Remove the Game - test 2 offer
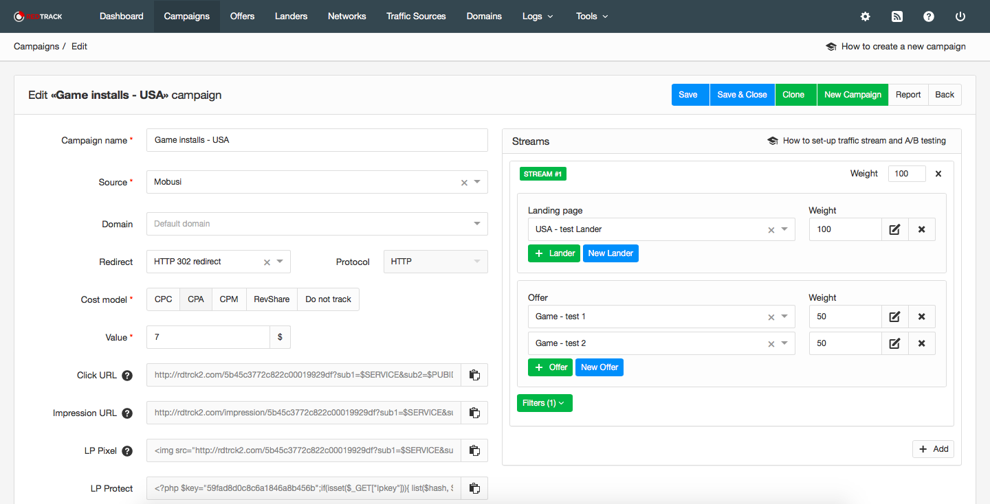Screen dimensions: 990x504 [921, 343]
